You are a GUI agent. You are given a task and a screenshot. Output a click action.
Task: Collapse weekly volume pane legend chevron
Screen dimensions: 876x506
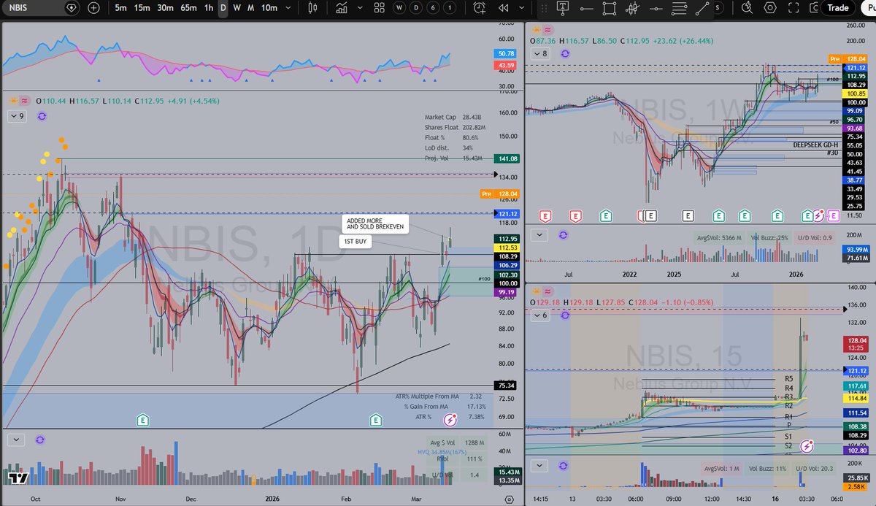click(x=539, y=235)
